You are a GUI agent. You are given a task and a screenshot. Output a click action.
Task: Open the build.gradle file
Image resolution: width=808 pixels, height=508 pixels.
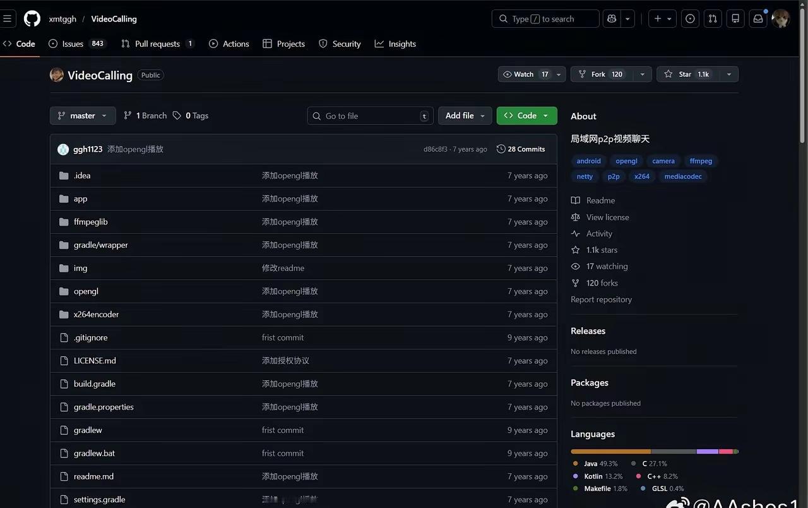tap(95, 384)
